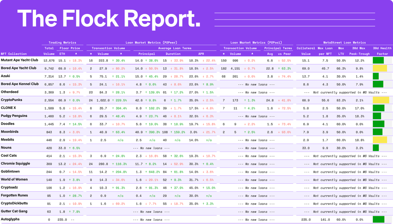
Task: Select the Cool Cats collection name
Action: pos(9,156)
